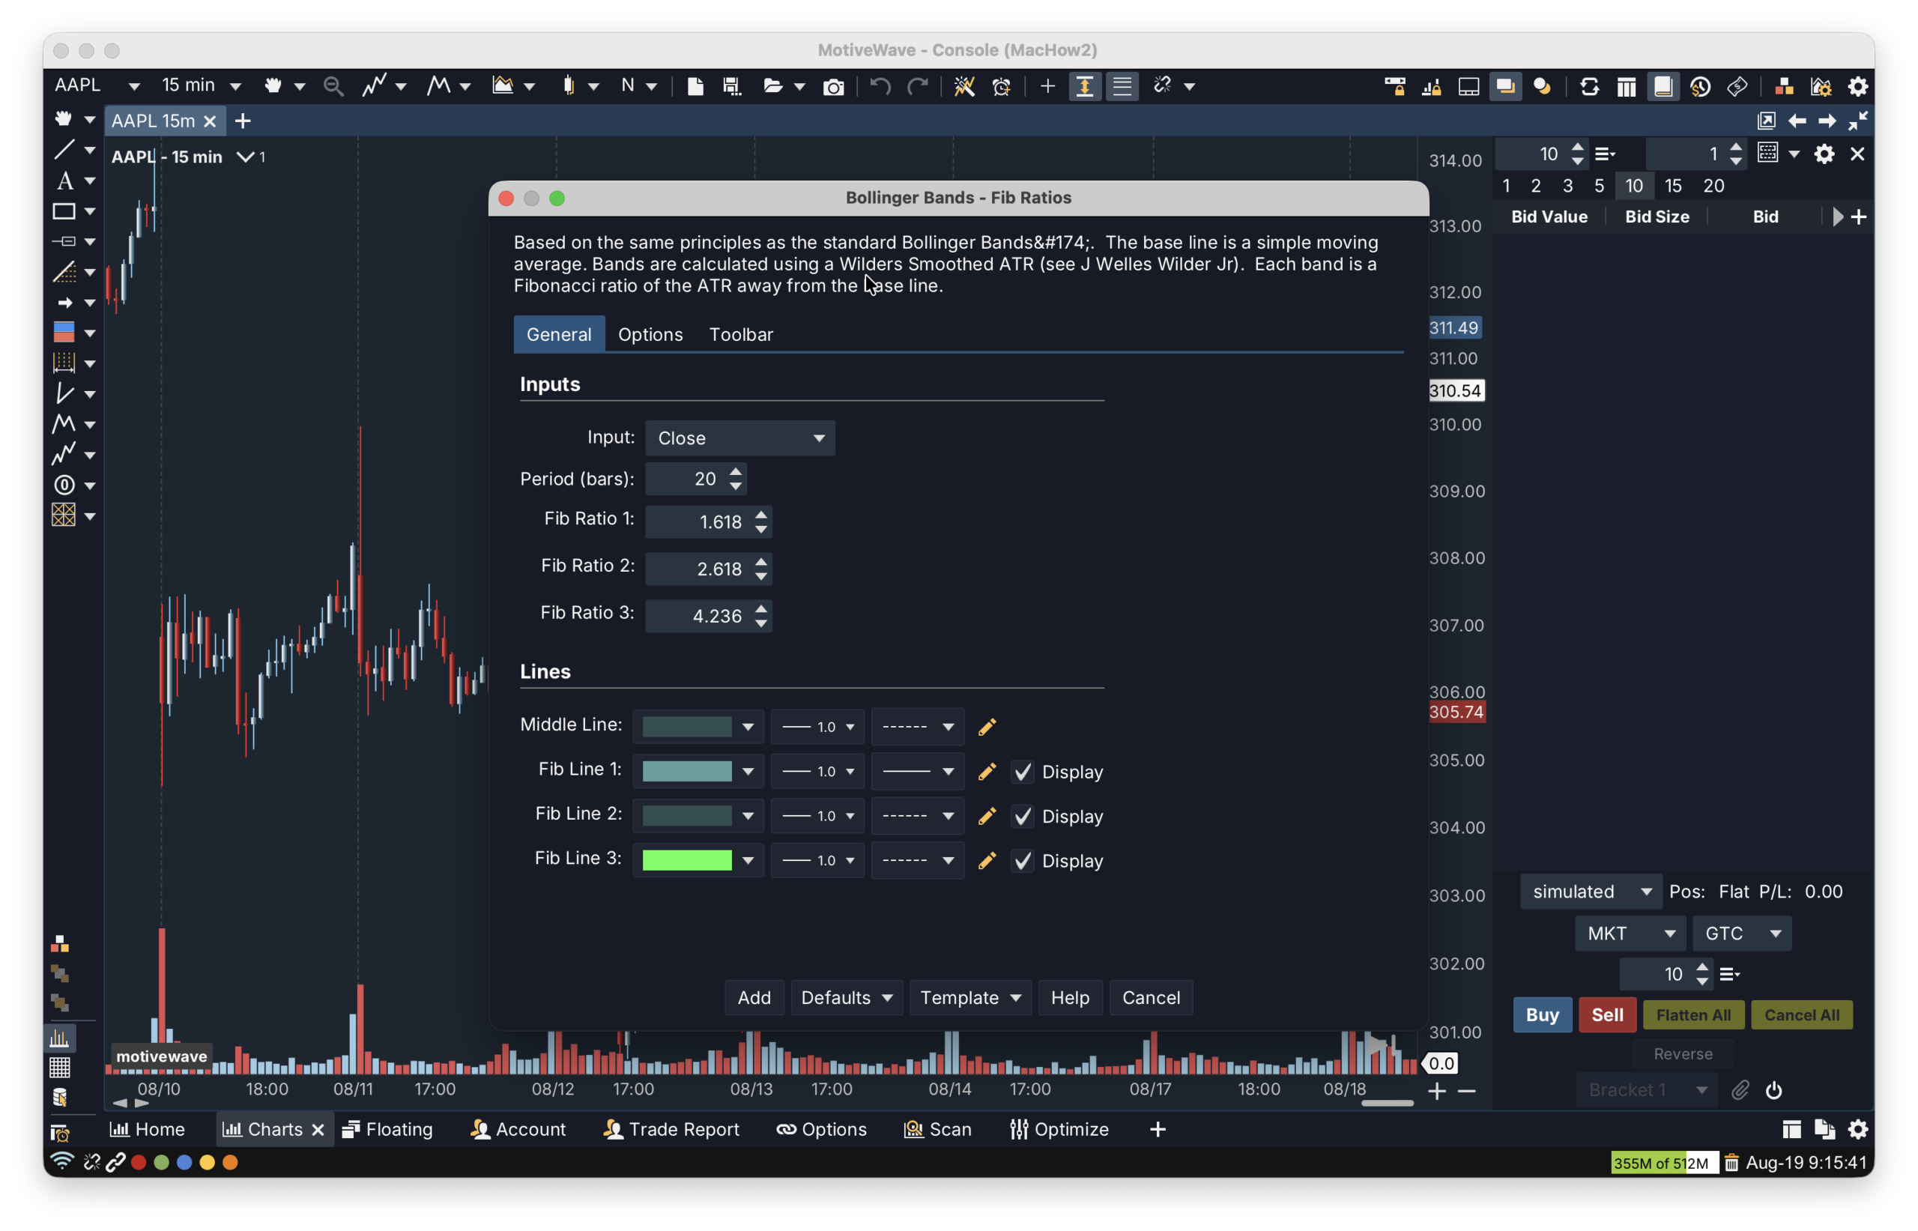Viewport: 1918px width, 1231px height.
Task: Open the Input Close dropdown
Action: [x=740, y=438]
